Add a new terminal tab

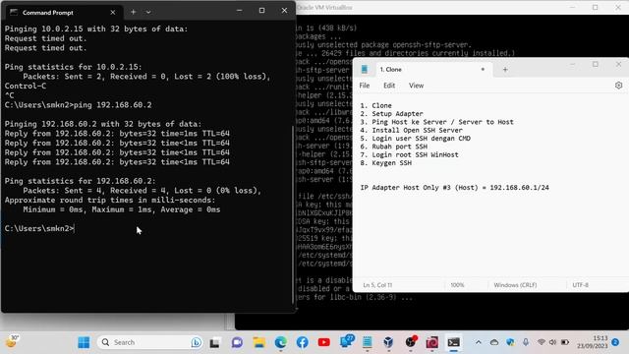134,12
